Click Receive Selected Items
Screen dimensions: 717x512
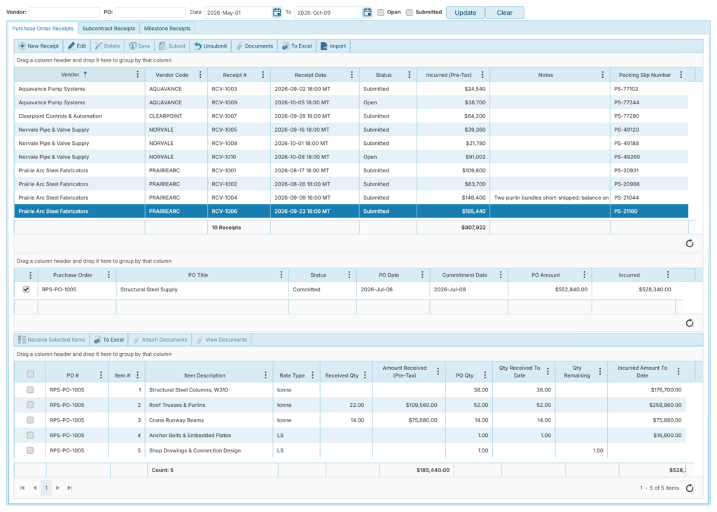coord(51,340)
